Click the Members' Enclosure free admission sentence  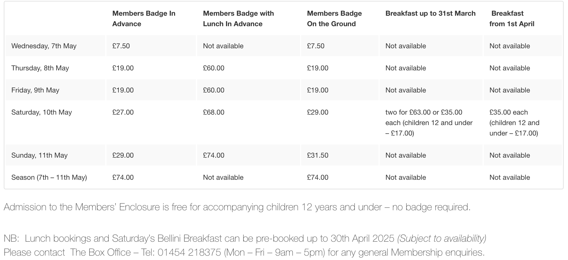[237, 207]
